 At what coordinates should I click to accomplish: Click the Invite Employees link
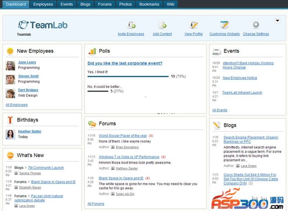click(x=131, y=34)
